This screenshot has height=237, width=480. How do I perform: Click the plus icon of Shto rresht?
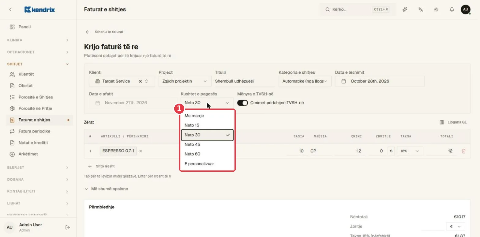point(90,166)
